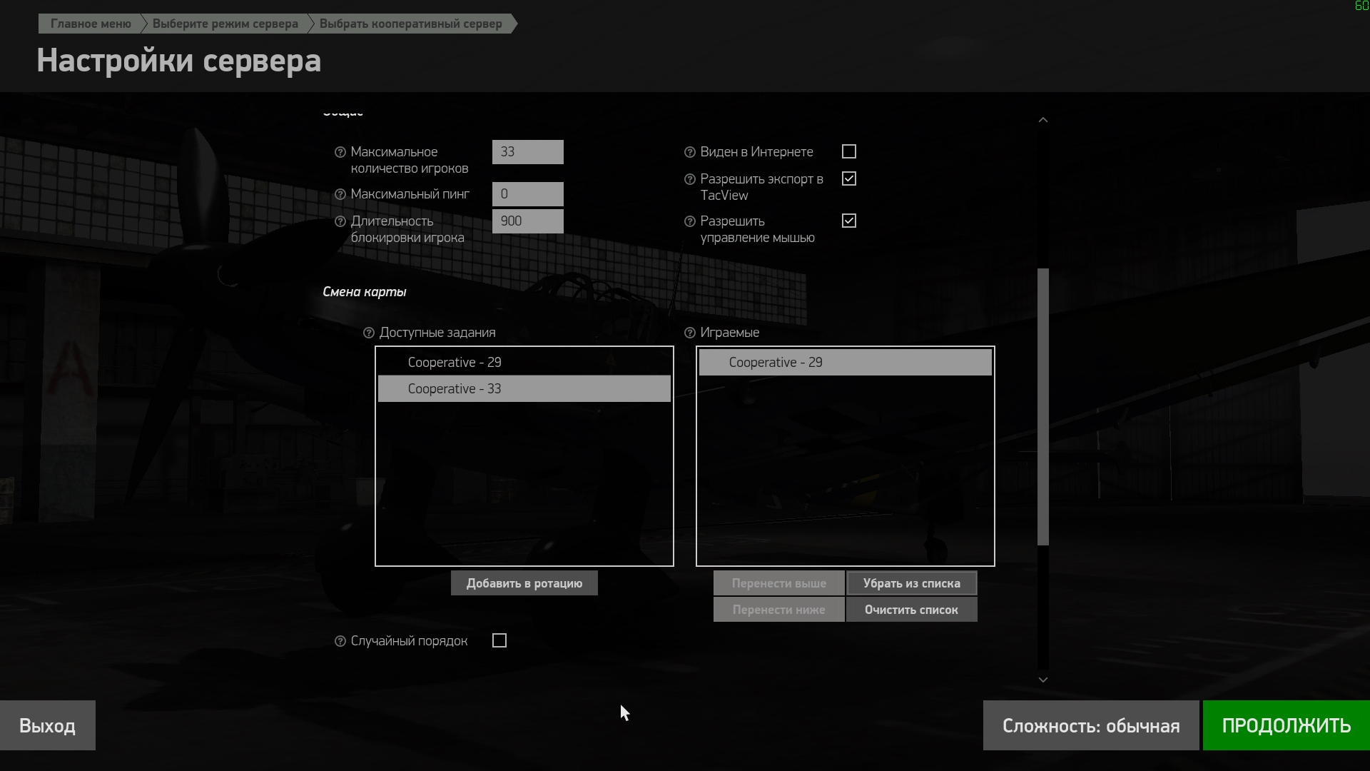Click the scroll down arrow of settings panel
Screen dimensions: 1370x771
click(x=1043, y=680)
